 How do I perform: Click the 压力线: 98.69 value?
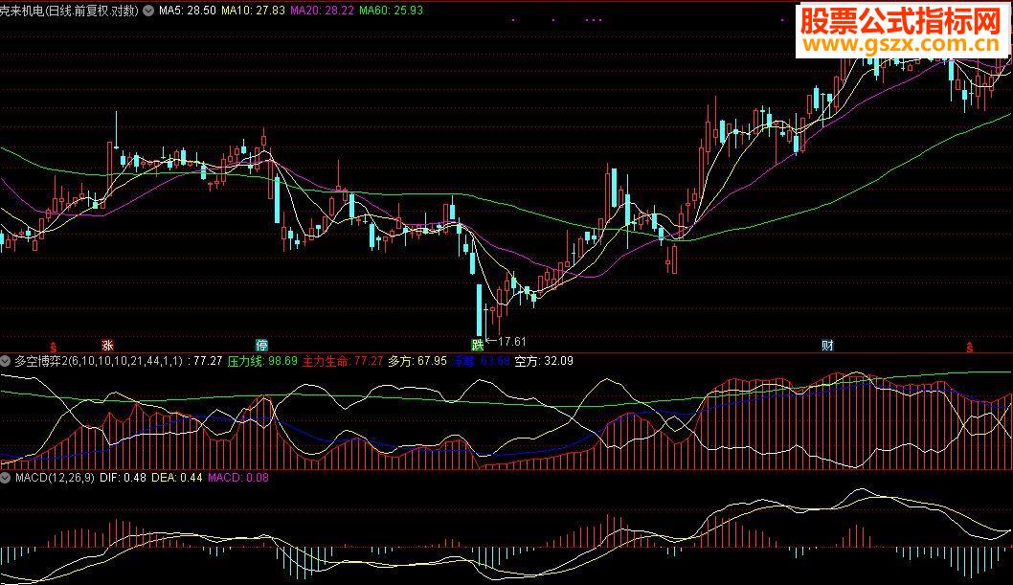coord(262,361)
